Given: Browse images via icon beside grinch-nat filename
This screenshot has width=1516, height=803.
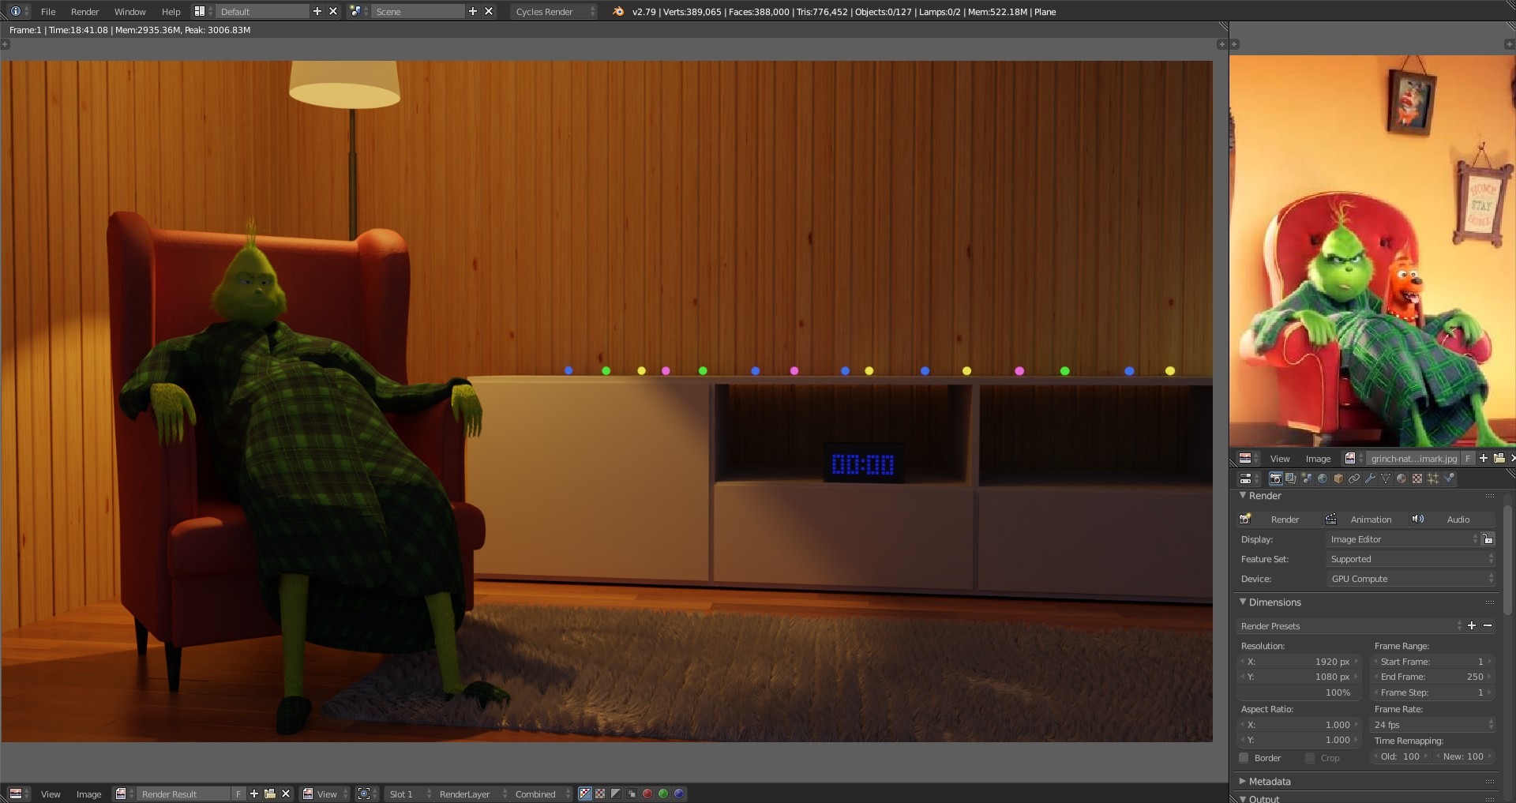Looking at the screenshot, I should point(1353,458).
